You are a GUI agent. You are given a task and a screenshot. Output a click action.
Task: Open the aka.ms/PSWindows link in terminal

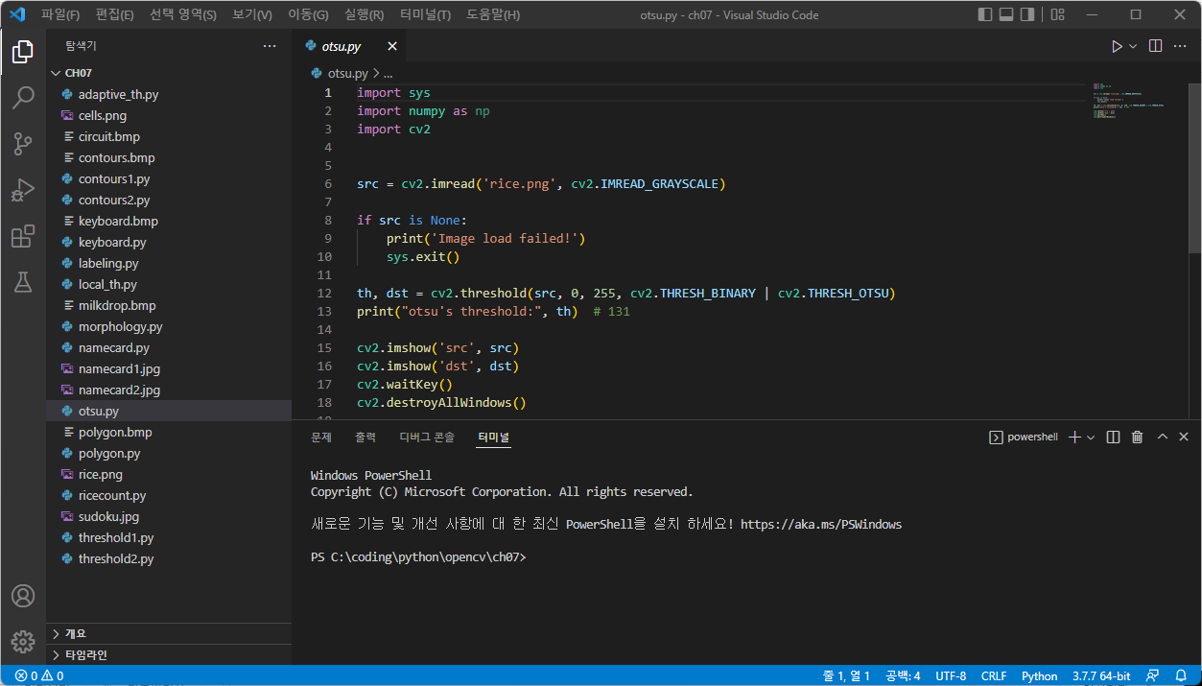point(821,525)
